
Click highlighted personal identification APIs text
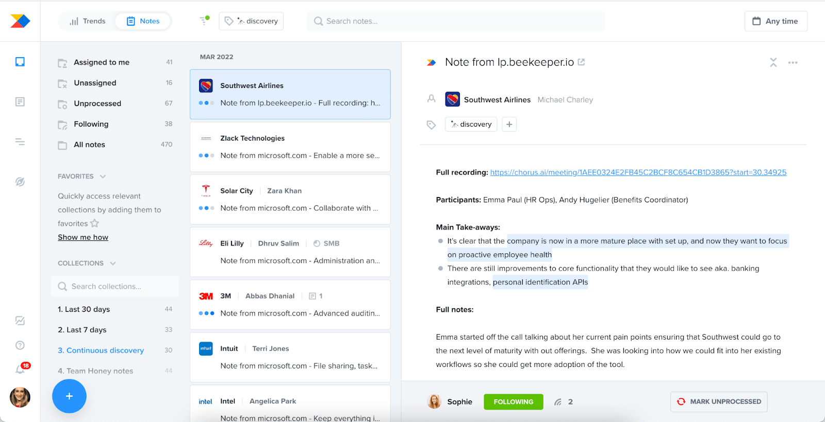[x=540, y=282]
